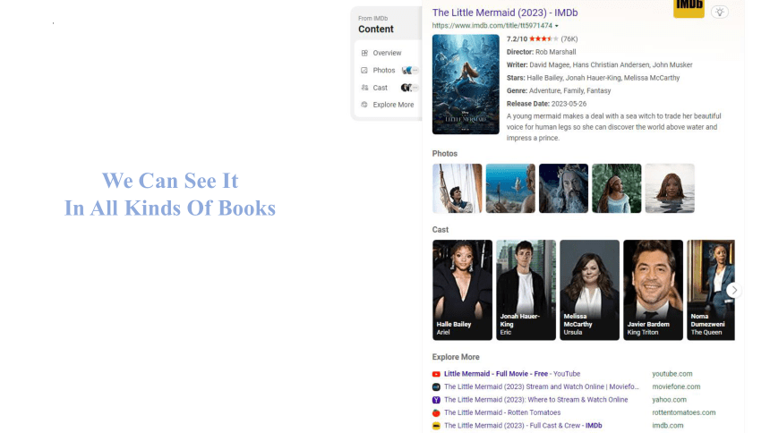The height and width of the screenshot is (433, 770).
Task: Select Photos in the Content menu
Action: 383,70
